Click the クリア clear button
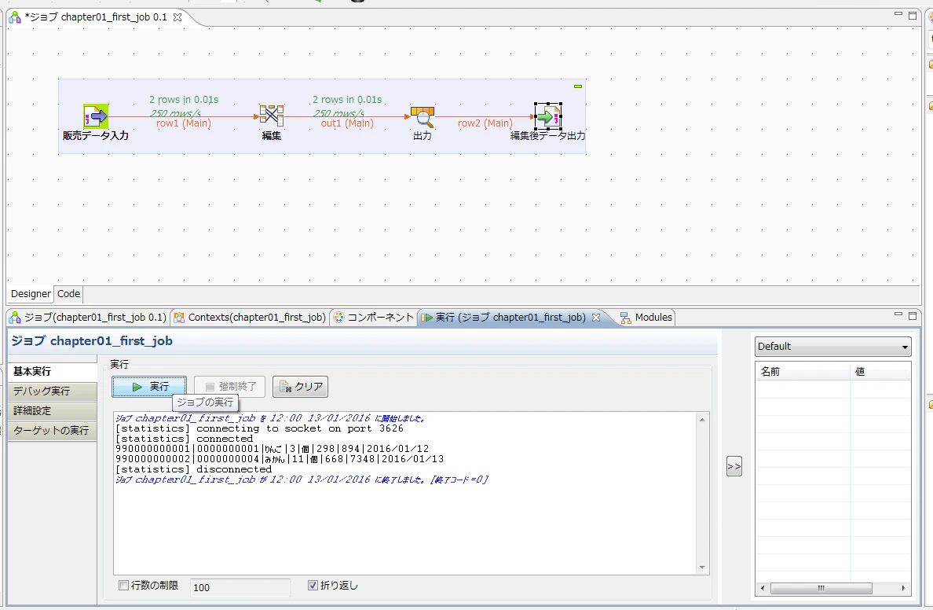The height and width of the screenshot is (610, 933). pyautogui.click(x=301, y=387)
